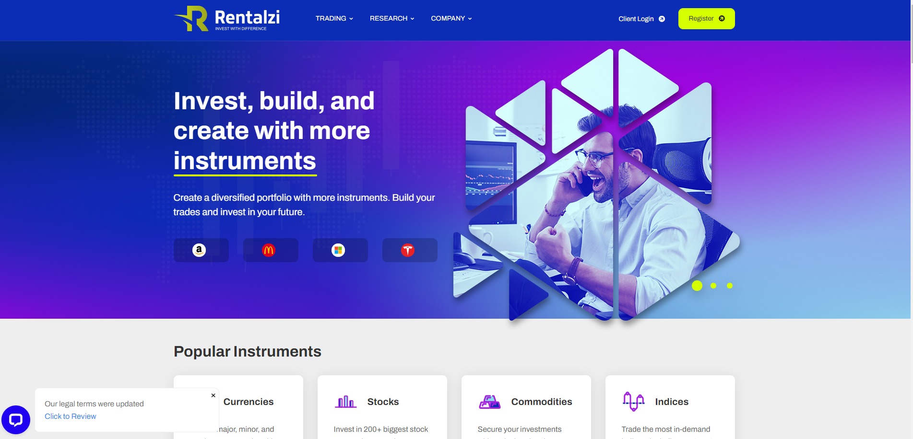Expand the COMPANY dropdown chevron
This screenshot has height=439, width=913.
470,19
